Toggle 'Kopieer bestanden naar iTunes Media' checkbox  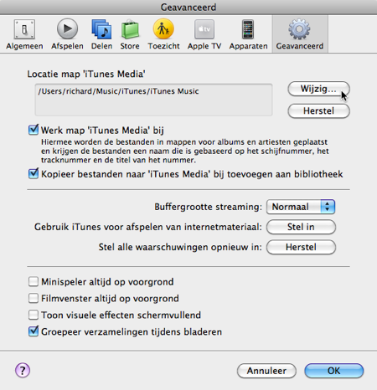pyautogui.click(x=34, y=174)
